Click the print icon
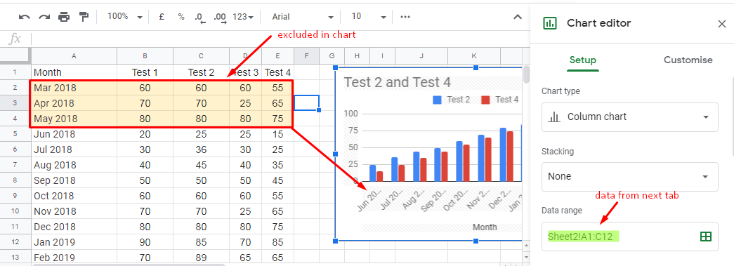The image size is (734, 266). click(x=64, y=17)
